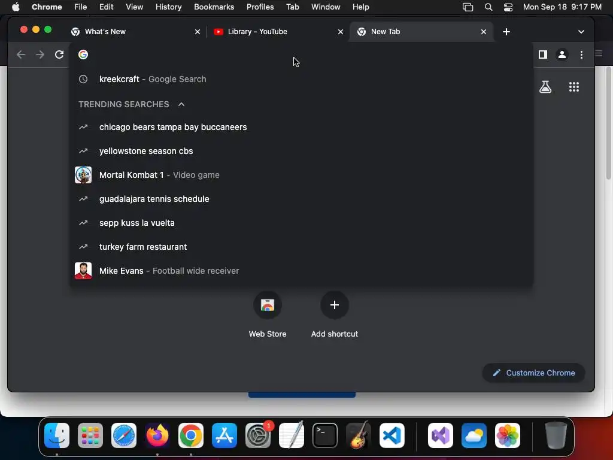Open Spotlight search in menu bar
613x460 pixels.
coord(488,7)
